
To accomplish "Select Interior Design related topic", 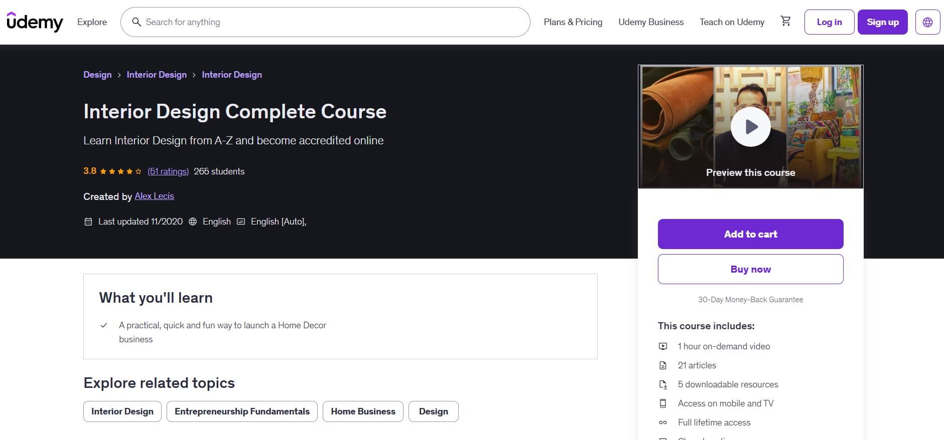I will 122,411.
